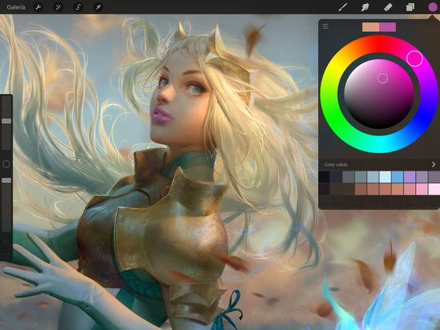Choose the bright blue palette swatch

point(397,177)
